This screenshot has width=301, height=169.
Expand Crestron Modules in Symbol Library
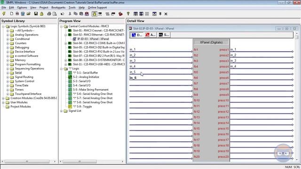(x=3, y=98)
